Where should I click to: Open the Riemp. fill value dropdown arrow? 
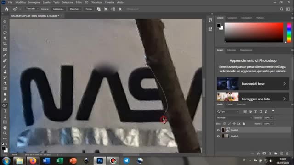coord(272,124)
